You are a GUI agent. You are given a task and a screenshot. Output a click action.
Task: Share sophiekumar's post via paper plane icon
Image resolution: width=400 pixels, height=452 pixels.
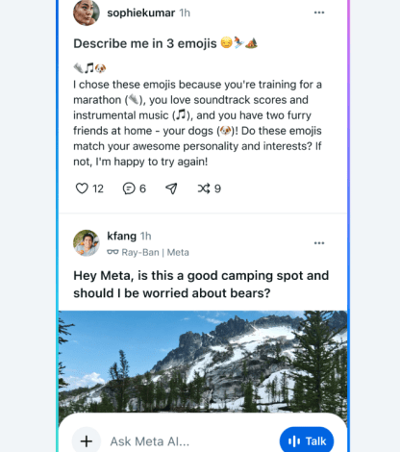[x=171, y=188]
